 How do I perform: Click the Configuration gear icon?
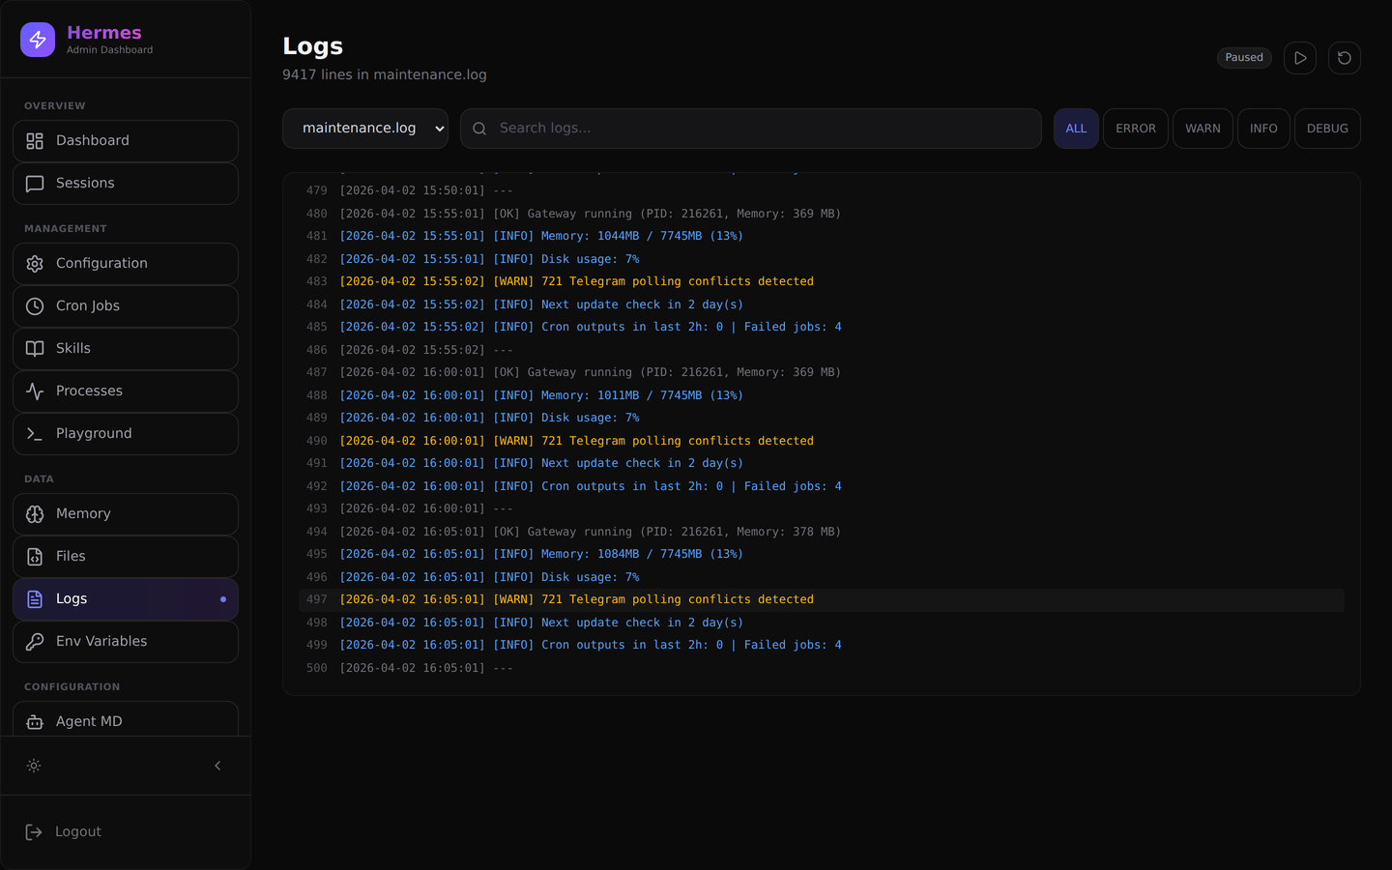35,264
